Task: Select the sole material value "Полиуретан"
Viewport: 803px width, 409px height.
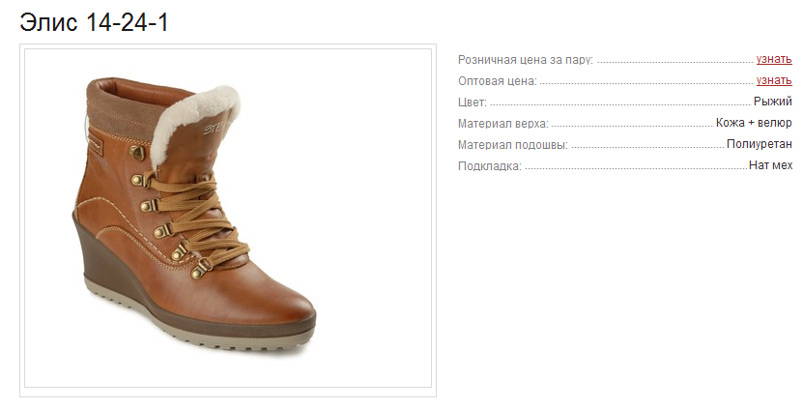Action: click(x=760, y=144)
